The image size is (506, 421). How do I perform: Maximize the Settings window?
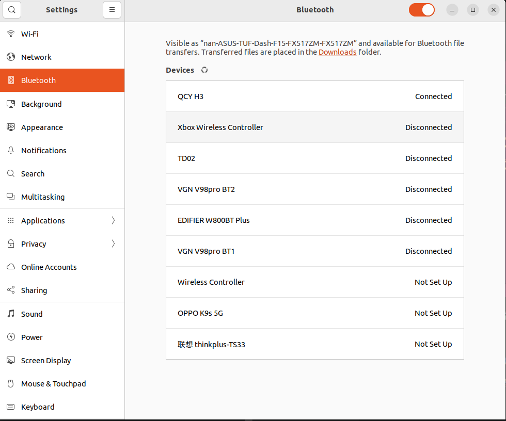473,10
